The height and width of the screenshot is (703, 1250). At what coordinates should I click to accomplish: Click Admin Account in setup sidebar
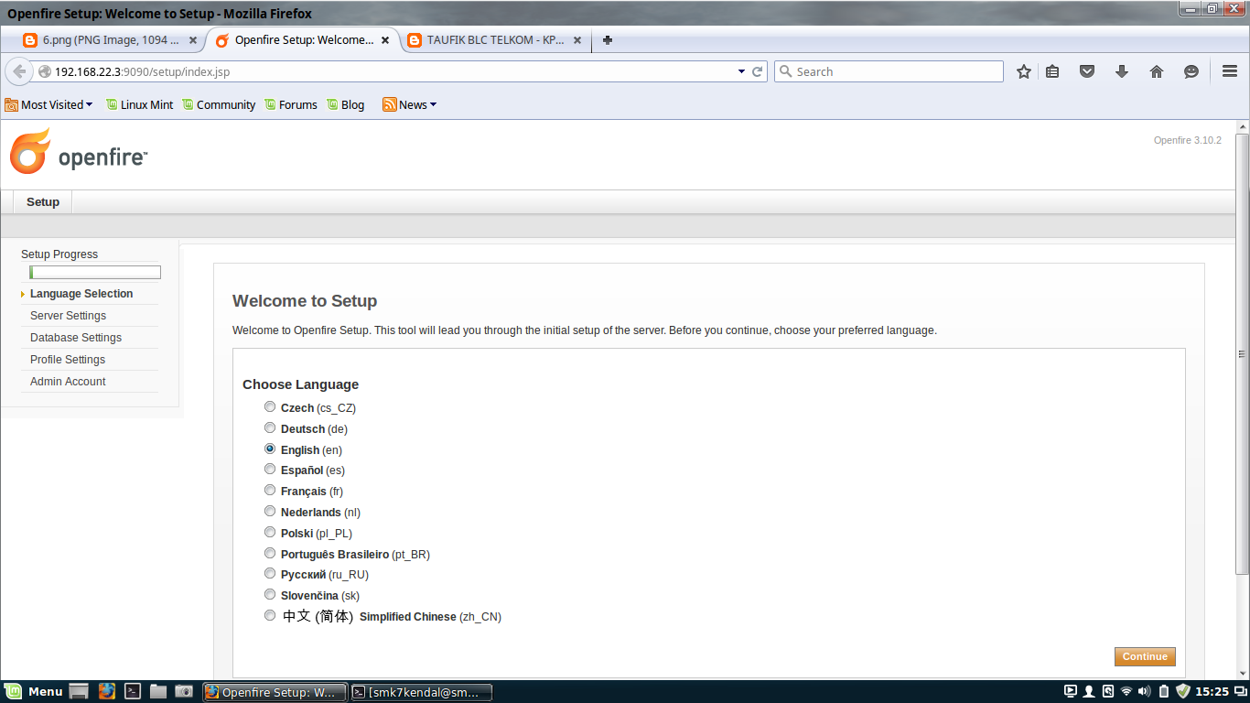tap(68, 382)
